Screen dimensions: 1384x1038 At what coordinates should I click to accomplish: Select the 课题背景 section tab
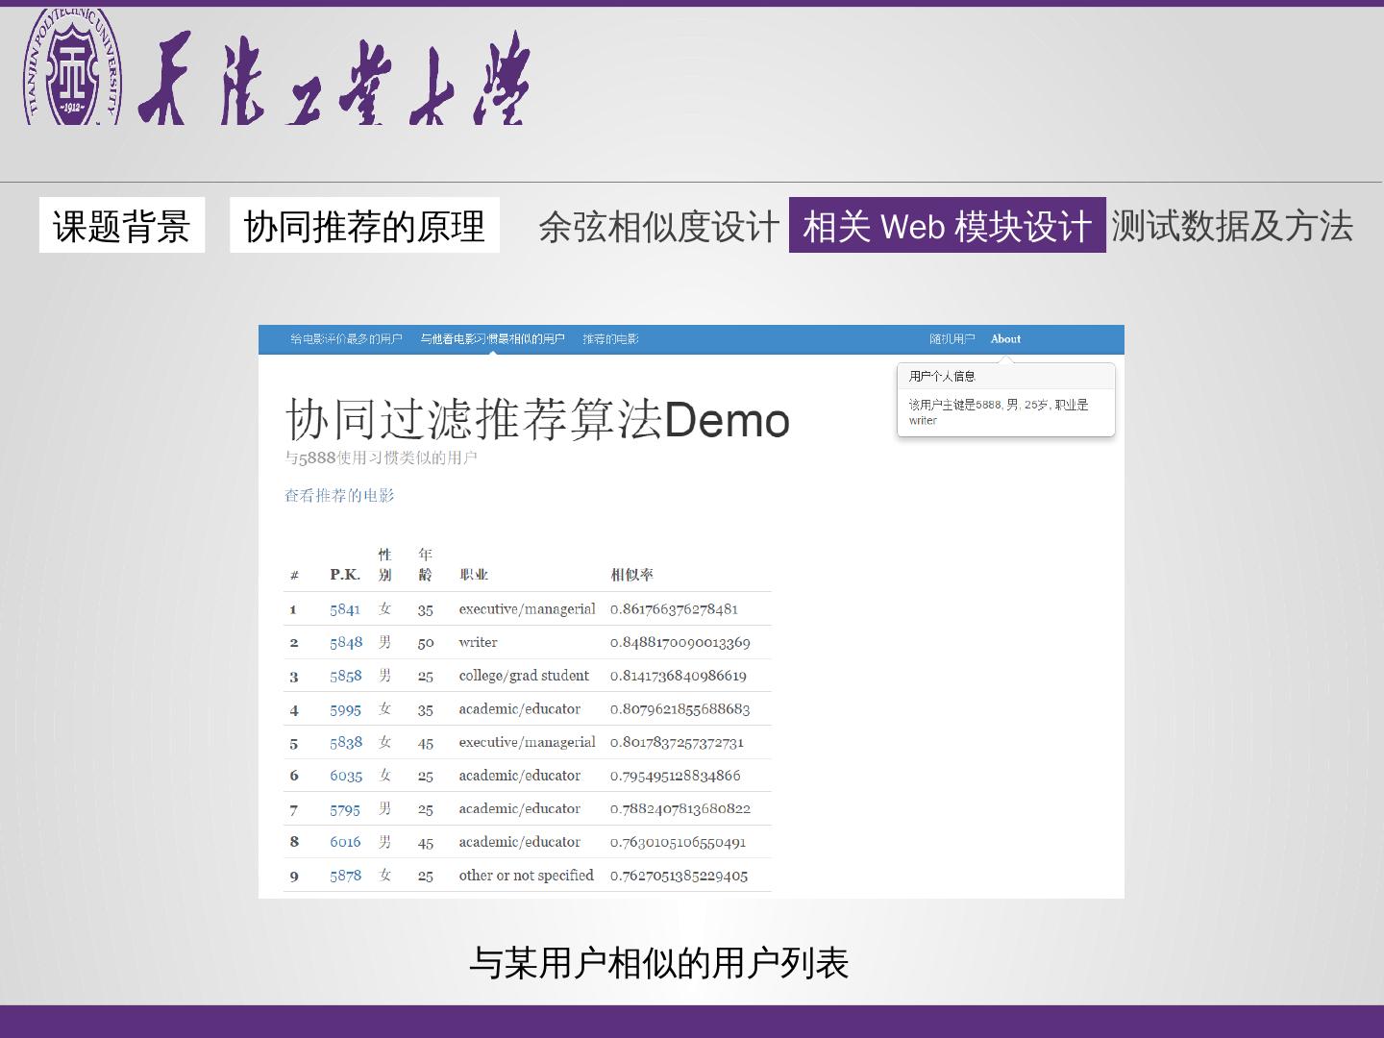122,226
